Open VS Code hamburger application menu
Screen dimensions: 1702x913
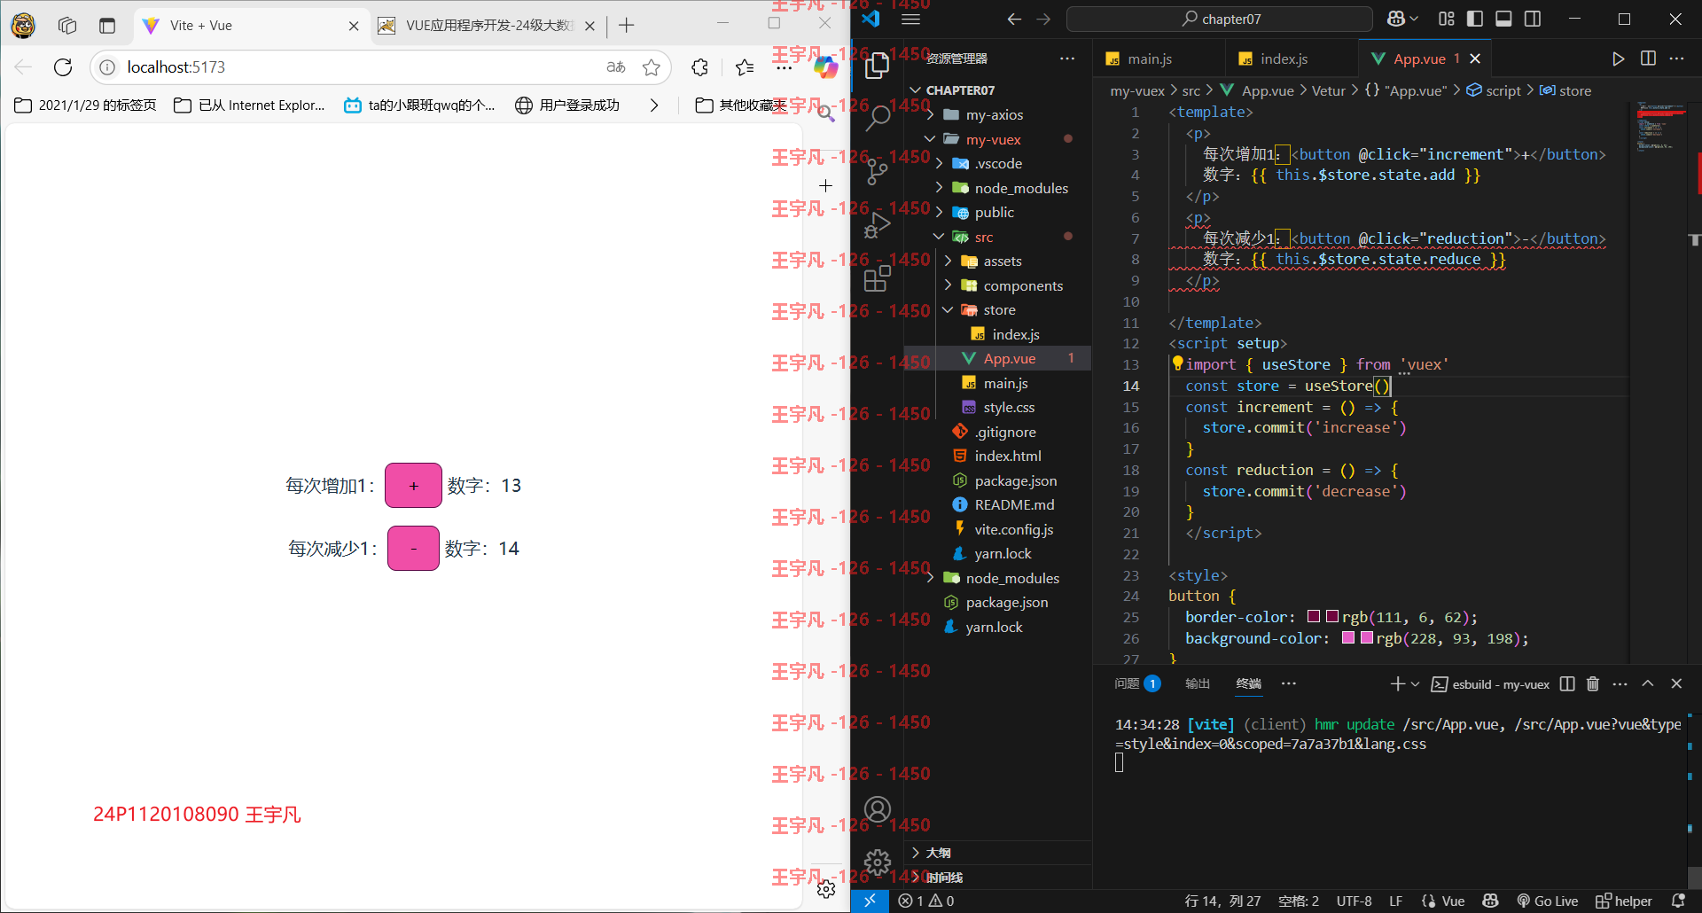point(910,19)
